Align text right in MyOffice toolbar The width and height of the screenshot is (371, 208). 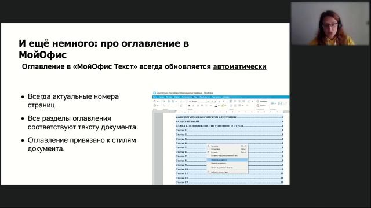coord(239,101)
